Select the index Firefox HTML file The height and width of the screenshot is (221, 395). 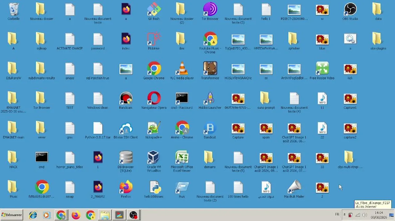tap(126, 41)
